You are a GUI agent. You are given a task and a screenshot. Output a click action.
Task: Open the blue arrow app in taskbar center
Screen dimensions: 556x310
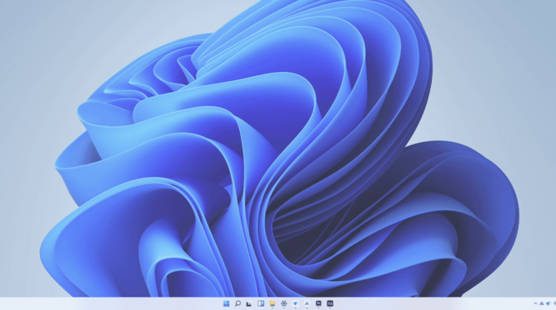(x=295, y=304)
